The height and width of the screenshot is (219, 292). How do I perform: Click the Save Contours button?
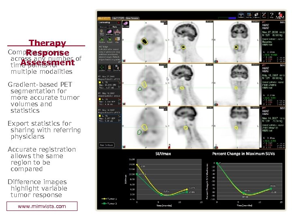point(106,145)
